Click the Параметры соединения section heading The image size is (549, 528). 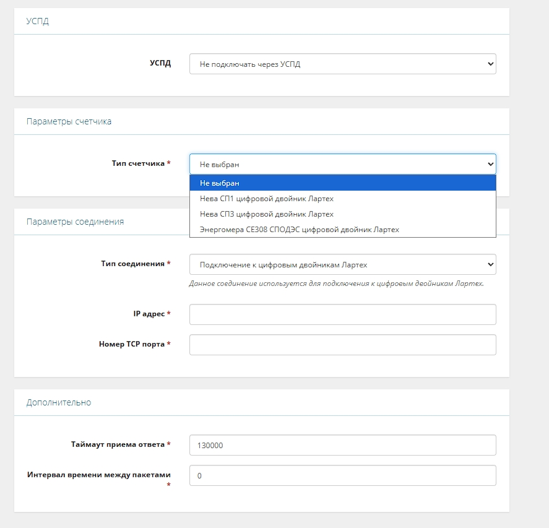tap(75, 222)
